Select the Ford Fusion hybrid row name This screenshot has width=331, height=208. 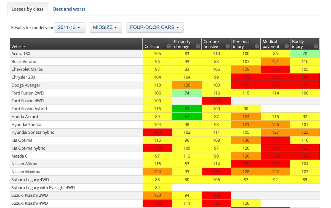tap(29, 109)
